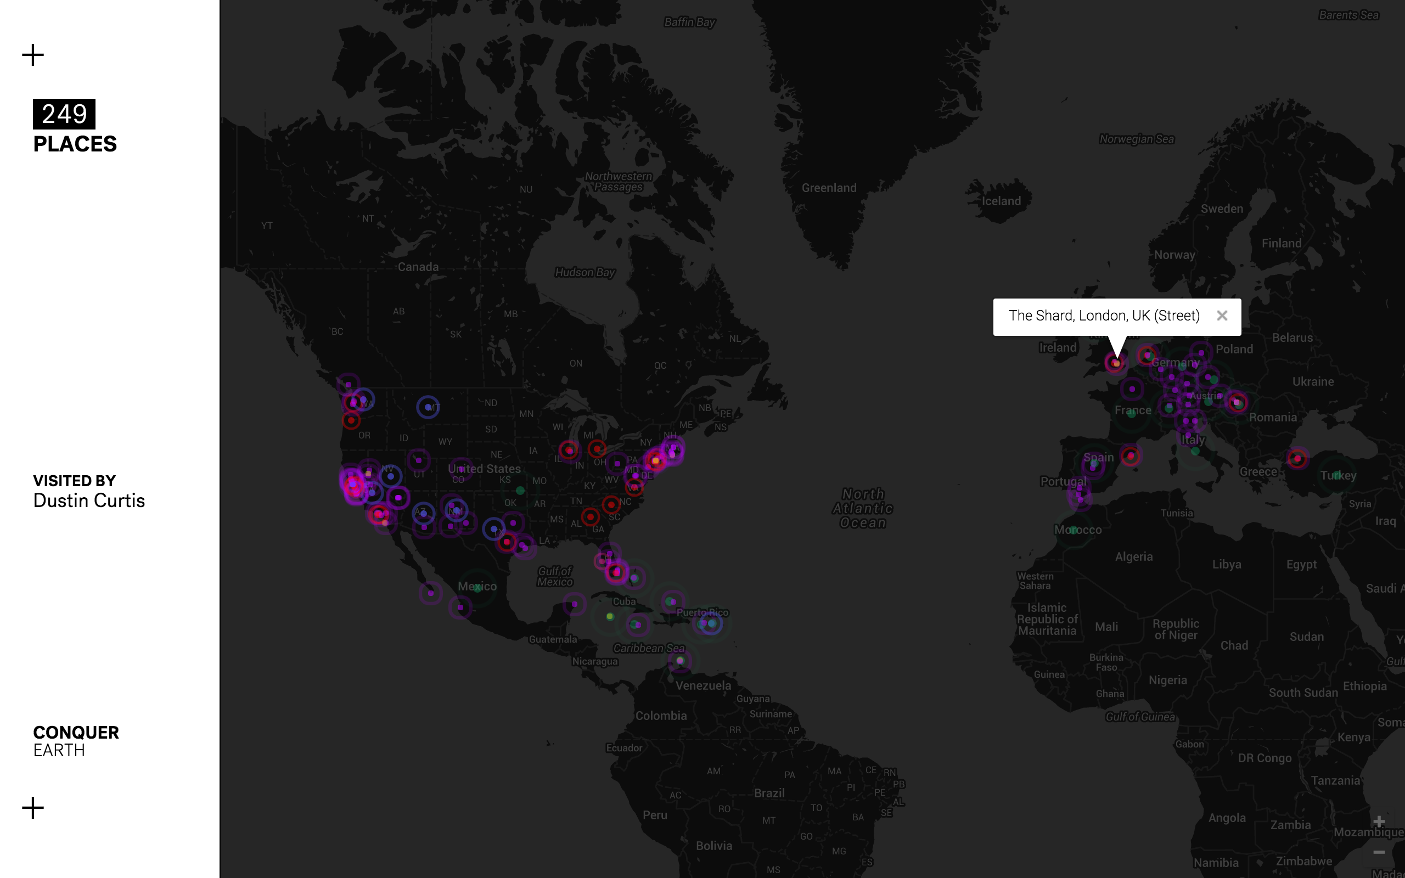Open the Dustin Curtis link
Viewport: 1405px width, 878px height.
pyautogui.click(x=89, y=500)
